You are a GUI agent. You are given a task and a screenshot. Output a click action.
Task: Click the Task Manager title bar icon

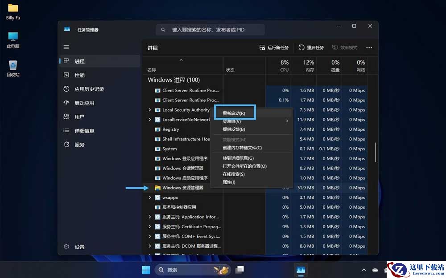coord(67,29)
